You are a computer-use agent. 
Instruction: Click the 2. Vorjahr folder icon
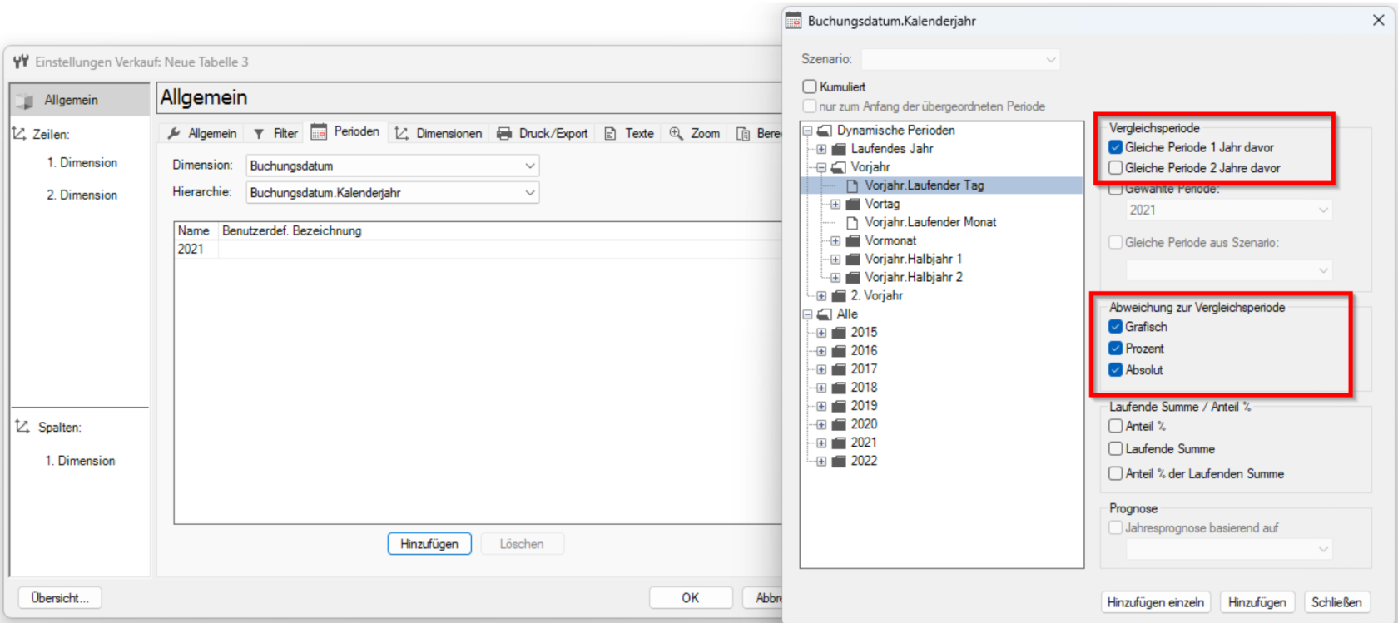click(839, 296)
